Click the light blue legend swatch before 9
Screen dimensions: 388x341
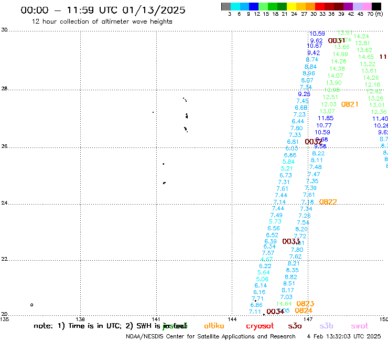click(245, 6)
